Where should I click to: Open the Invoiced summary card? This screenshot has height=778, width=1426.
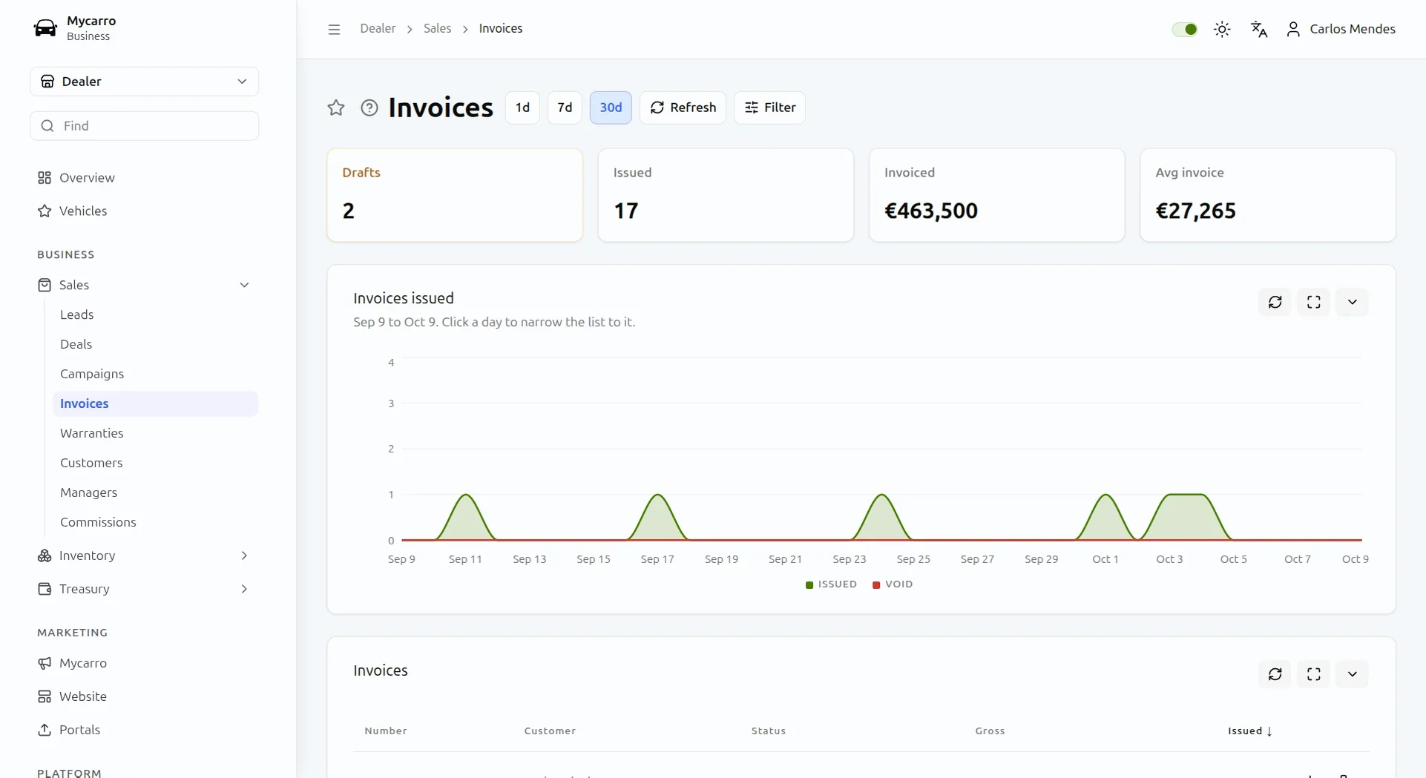996,195
